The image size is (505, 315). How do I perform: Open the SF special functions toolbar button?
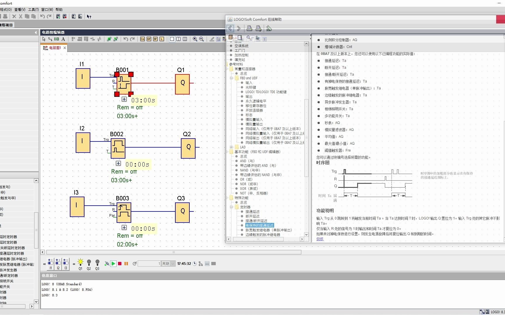[x=155, y=39]
